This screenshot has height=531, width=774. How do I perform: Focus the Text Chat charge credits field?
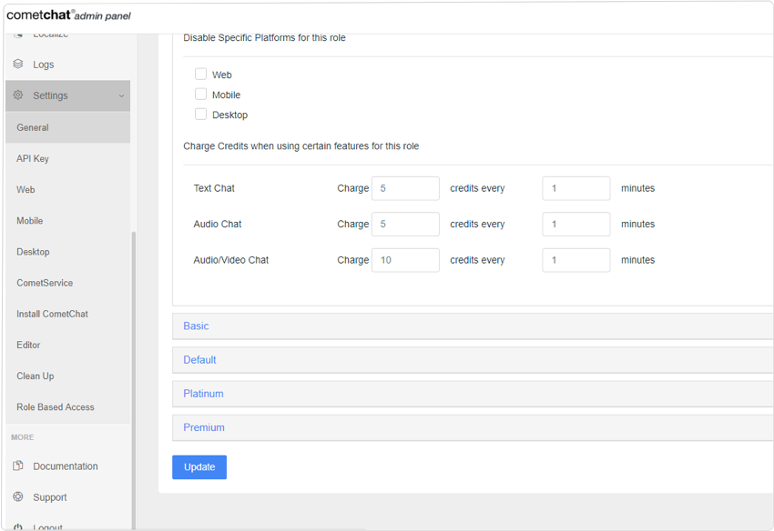click(405, 188)
